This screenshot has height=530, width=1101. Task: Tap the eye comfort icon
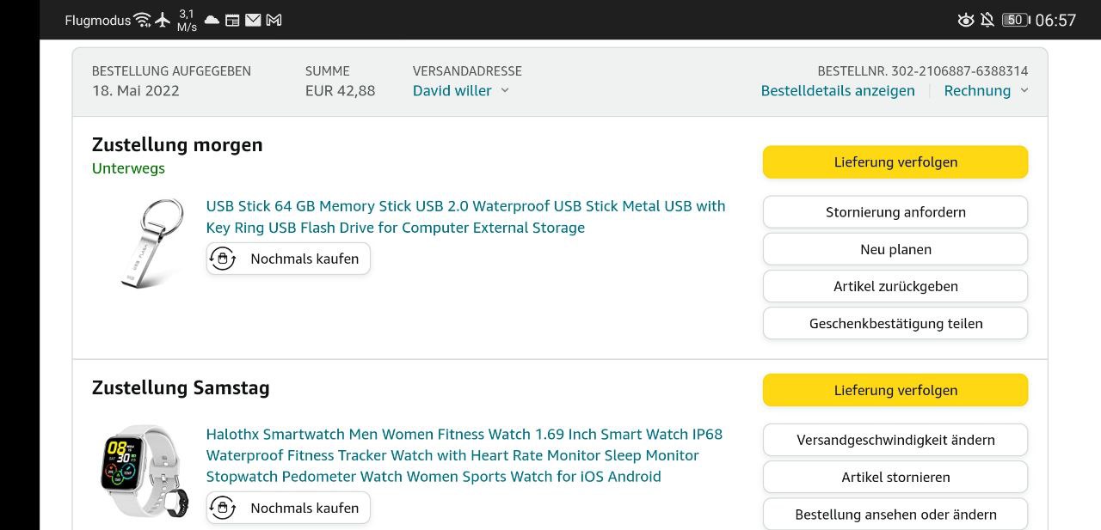[x=965, y=20]
